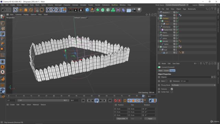Collapse the bottom Cloner hierarchy
Image resolution: width=220 pixels, height=124 pixels.
point(159,47)
